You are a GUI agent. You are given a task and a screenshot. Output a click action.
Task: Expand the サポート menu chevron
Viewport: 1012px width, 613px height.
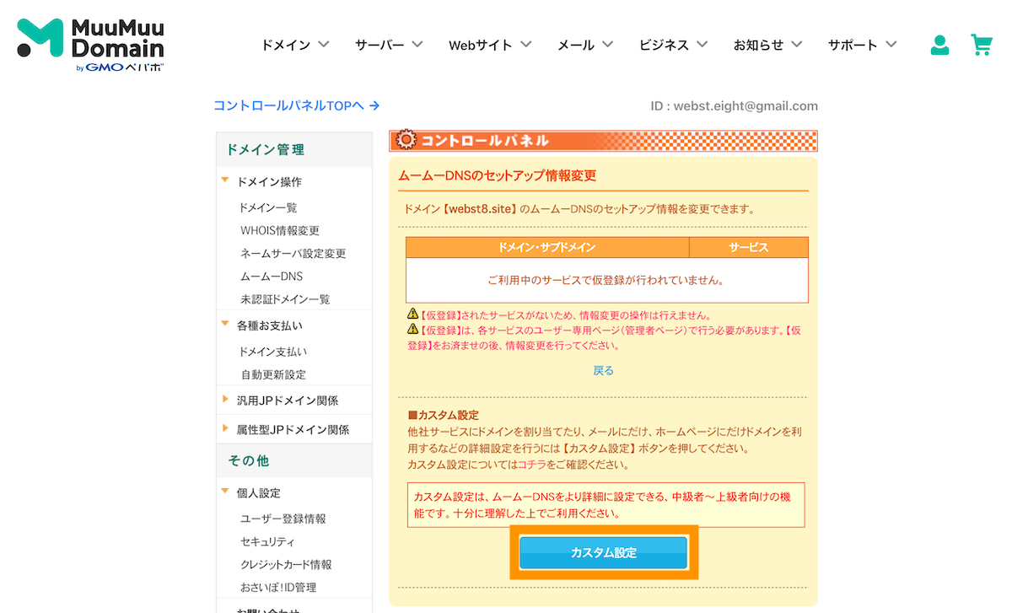(891, 45)
